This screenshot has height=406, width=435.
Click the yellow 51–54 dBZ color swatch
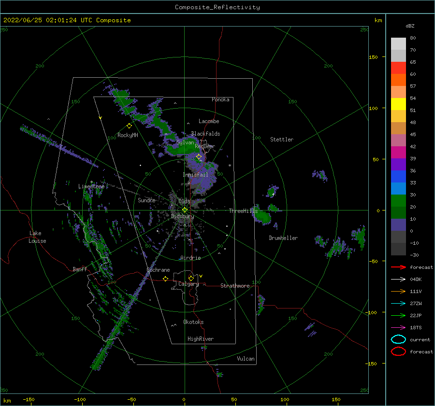[x=398, y=104]
